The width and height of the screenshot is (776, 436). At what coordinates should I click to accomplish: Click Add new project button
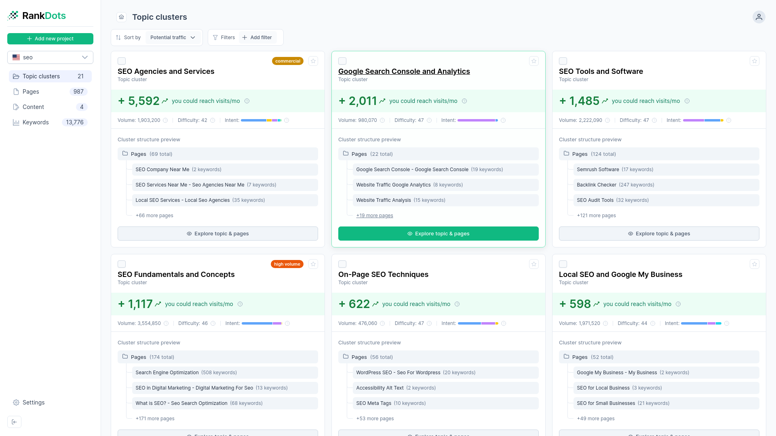50,39
